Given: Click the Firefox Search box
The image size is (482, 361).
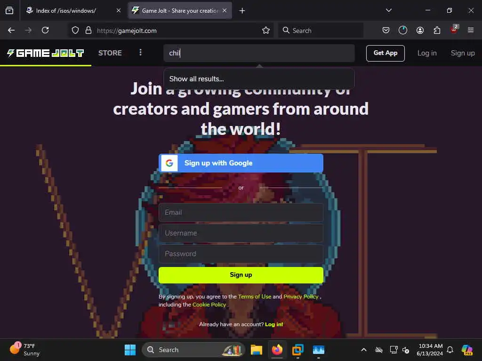Looking at the screenshot, I should 321,31.
